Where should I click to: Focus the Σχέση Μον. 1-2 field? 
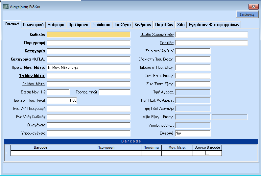(x=58, y=92)
